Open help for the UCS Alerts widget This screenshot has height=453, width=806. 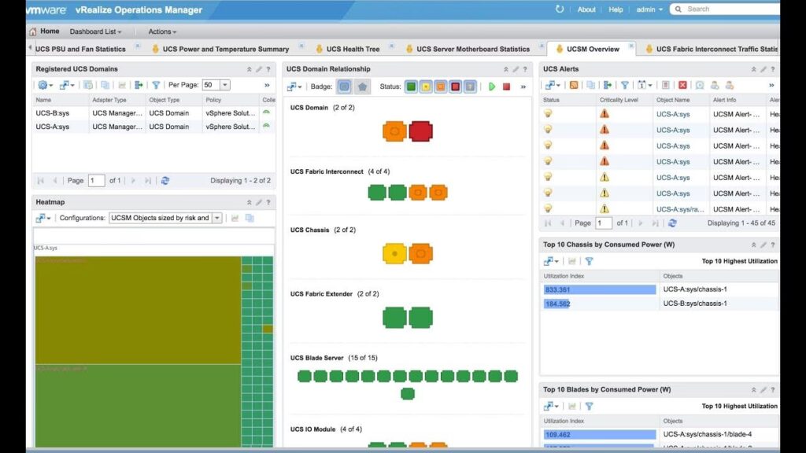click(x=775, y=69)
